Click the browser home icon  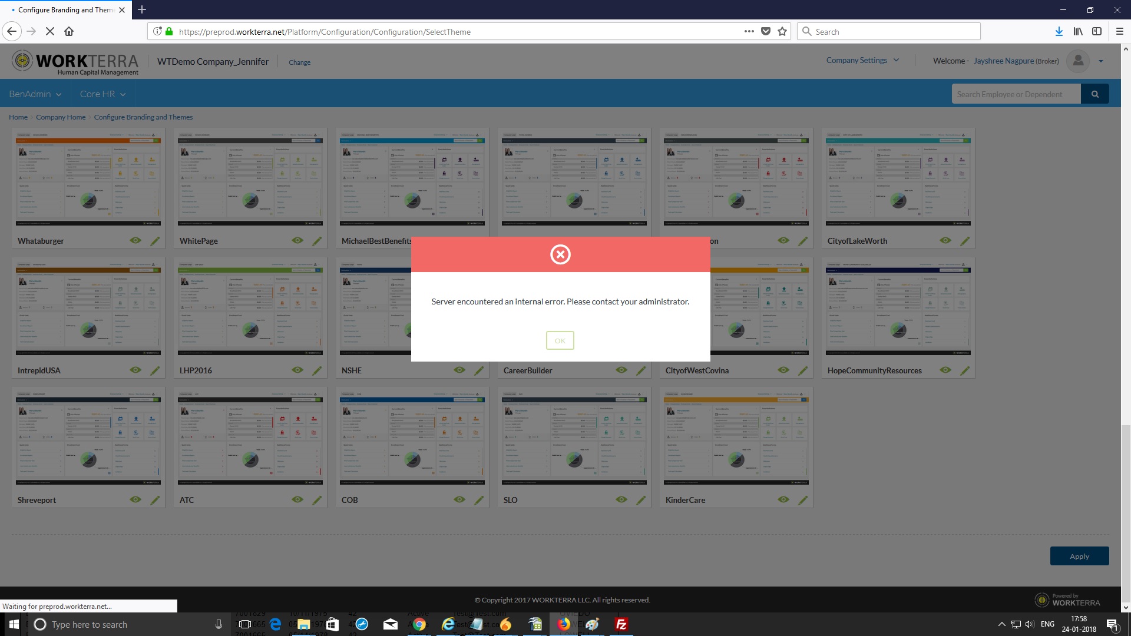pyautogui.click(x=69, y=32)
